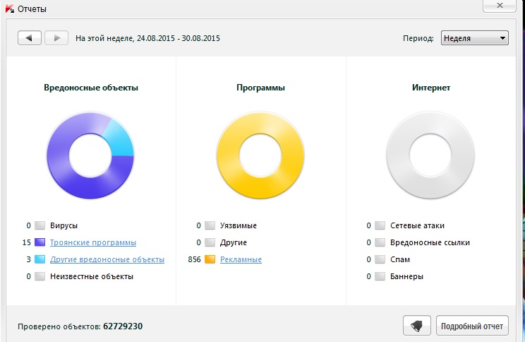This screenshot has height=342, width=525.
Task: Click the bell notifications button
Action: pos(416,326)
